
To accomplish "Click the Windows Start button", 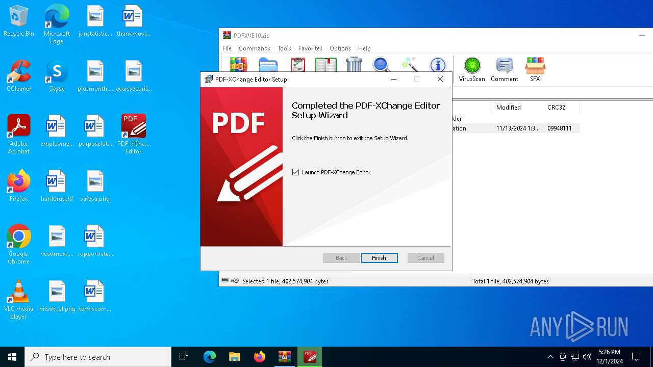I will point(12,357).
